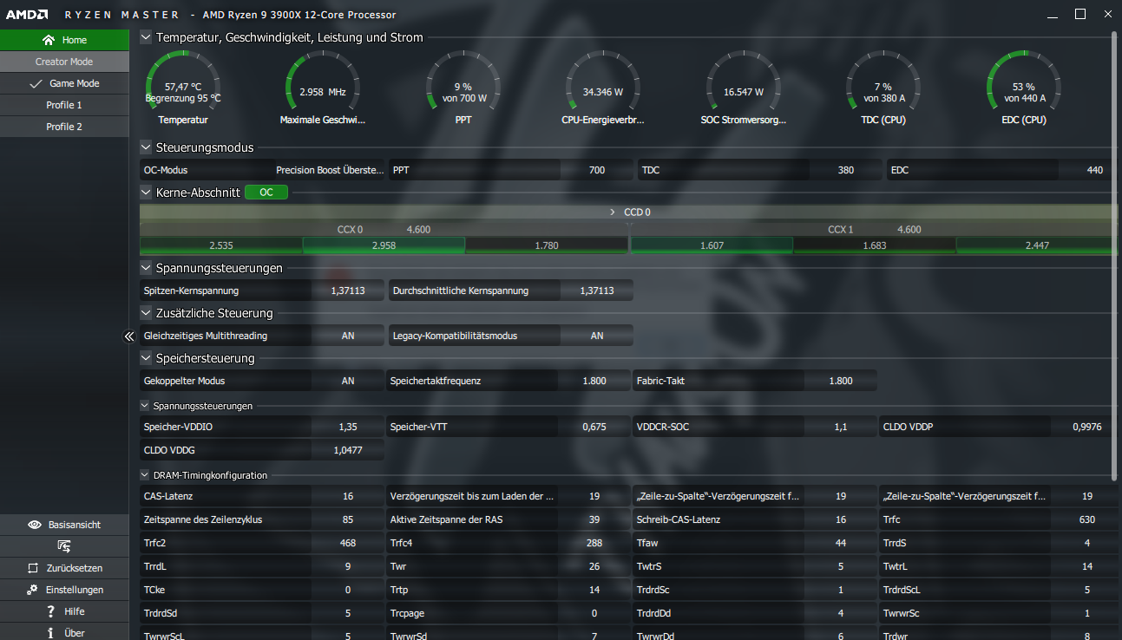Toggle Gekoppelter Modus AN value
Viewport: 1122px width, 640px height.
tap(348, 381)
